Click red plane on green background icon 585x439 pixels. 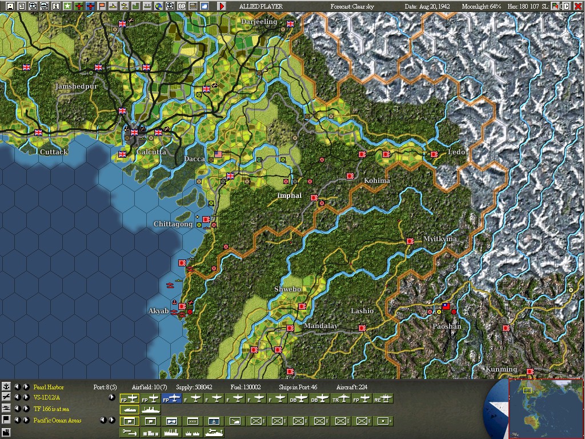pyautogui.click(x=79, y=6)
